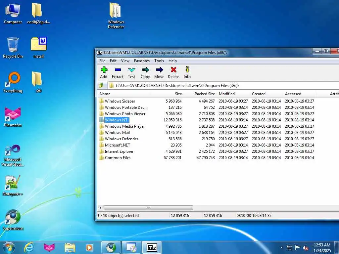The width and height of the screenshot is (339, 254).
Task: Open the Tools menu
Action: click(x=159, y=61)
